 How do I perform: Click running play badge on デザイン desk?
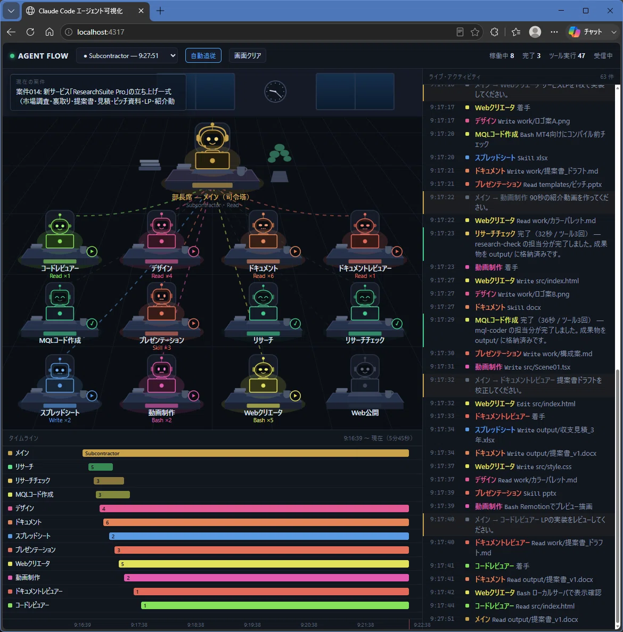tap(194, 251)
